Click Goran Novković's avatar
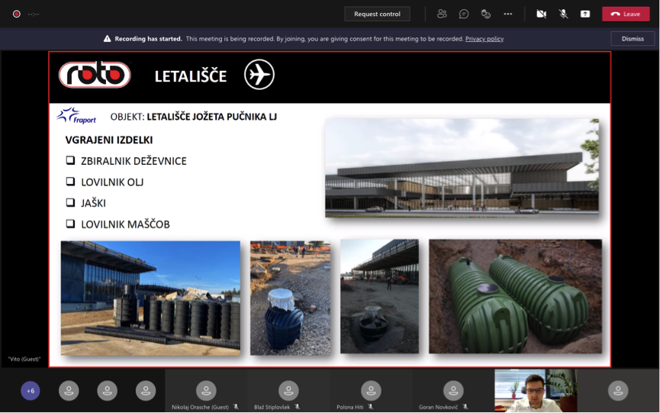This screenshot has width=660, height=413. pos(453,390)
